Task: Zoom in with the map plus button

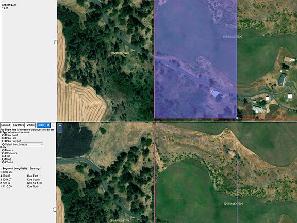Action: 60,126
